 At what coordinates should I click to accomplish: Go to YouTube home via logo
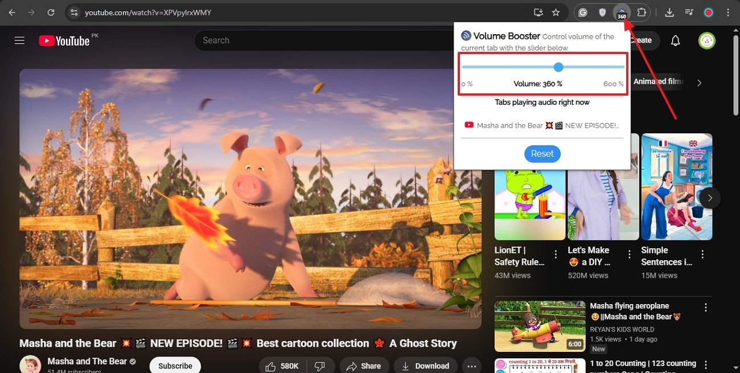[x=64, y=40]
